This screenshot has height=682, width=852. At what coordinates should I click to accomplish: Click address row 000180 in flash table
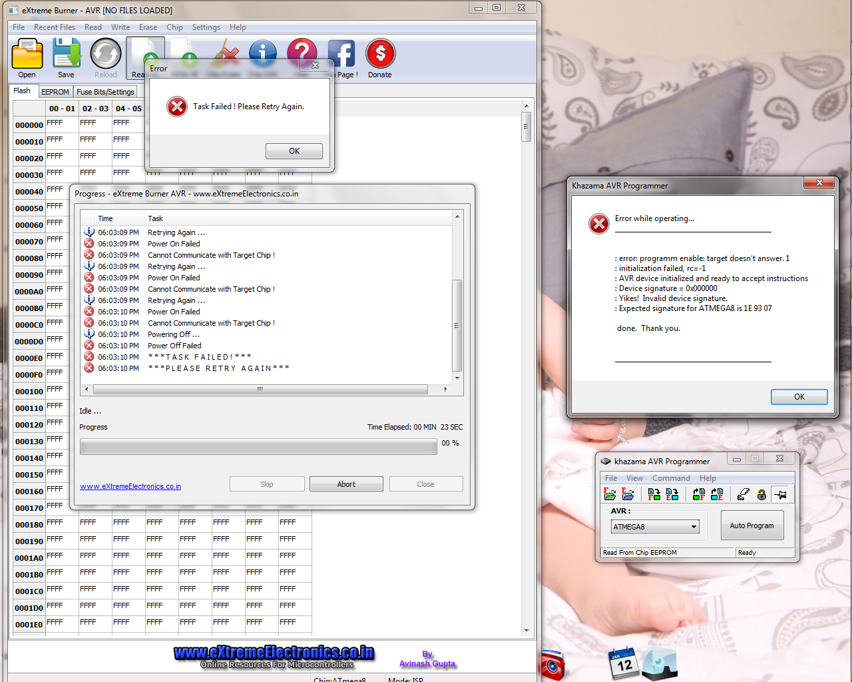pyautogui.click(x=29, y=525)
